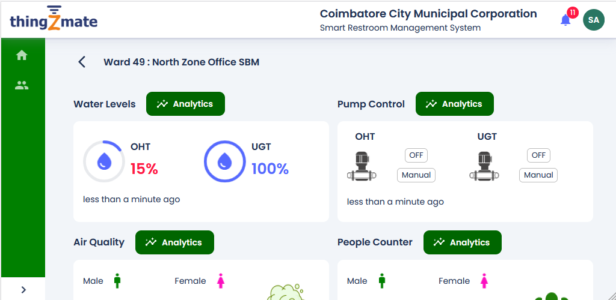This screenshot has height=300, width=616.
Task: Toggle the OHT pump OFF state
Action: (x=416, y=155)
